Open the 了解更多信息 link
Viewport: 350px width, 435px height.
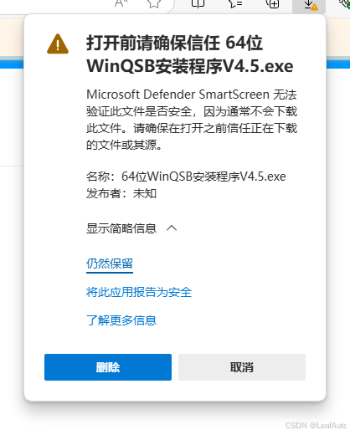click(121, 320)
